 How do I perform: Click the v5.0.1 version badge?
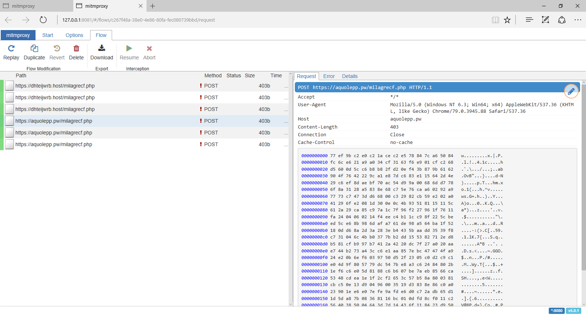click(x=574, y=311)
